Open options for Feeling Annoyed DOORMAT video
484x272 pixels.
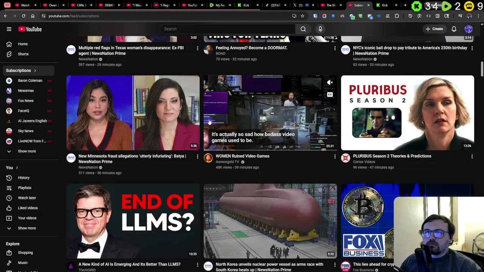[x=335, y=48]
